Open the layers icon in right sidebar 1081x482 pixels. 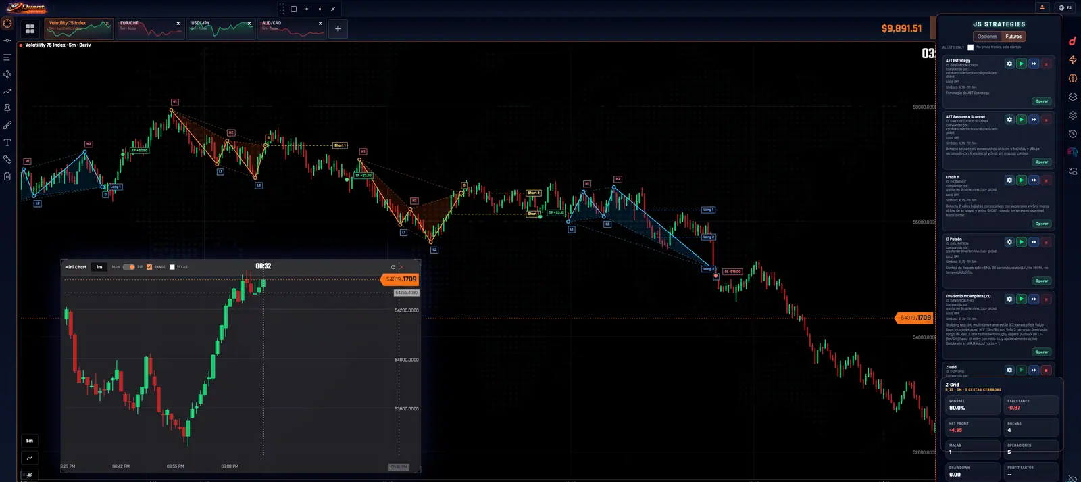tap(1072, 97)
